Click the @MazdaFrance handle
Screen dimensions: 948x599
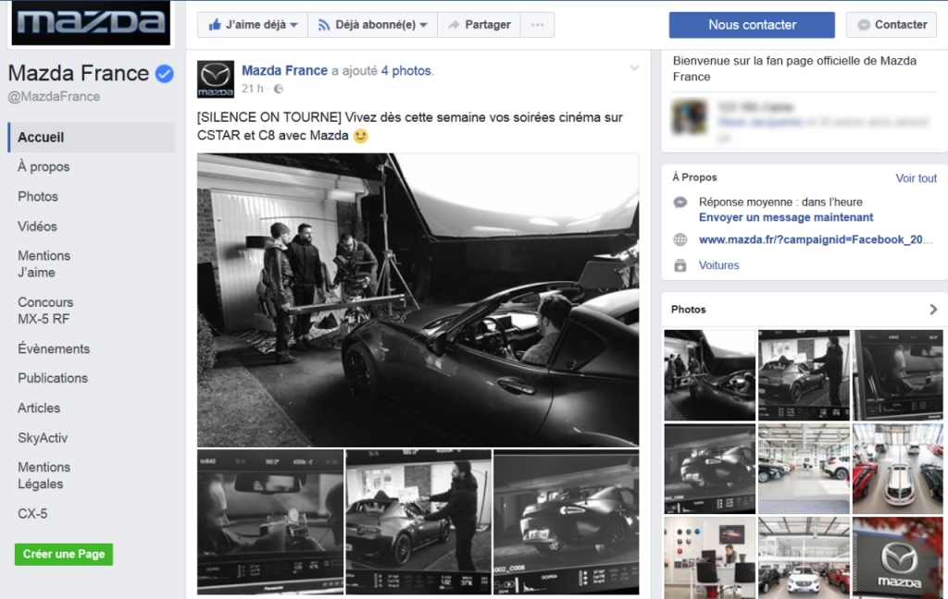pos(54,97)
